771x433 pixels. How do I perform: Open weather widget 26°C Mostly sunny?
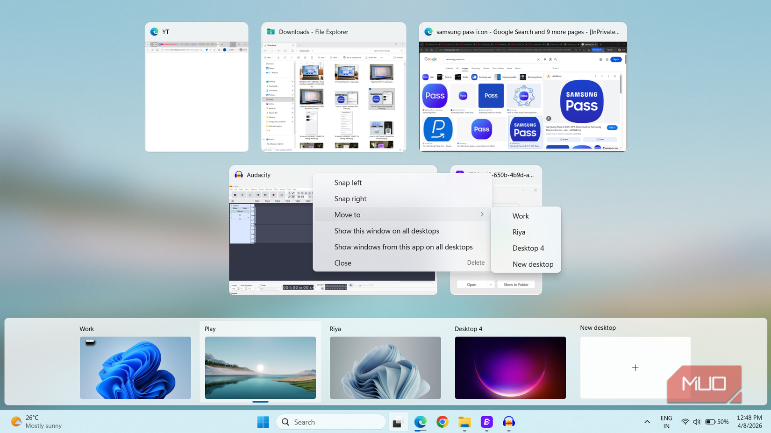coord(36,422)
